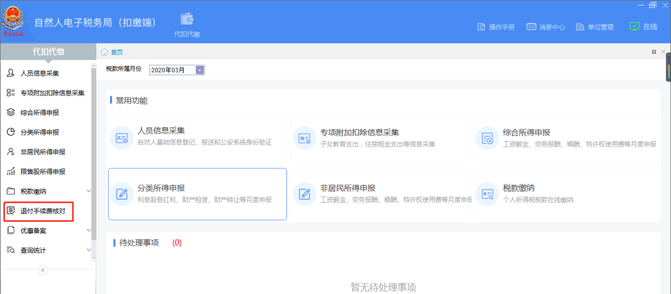Click the 个人所得税税款在线缴纳 description
671x294 pixels.
tap(538, 200)
